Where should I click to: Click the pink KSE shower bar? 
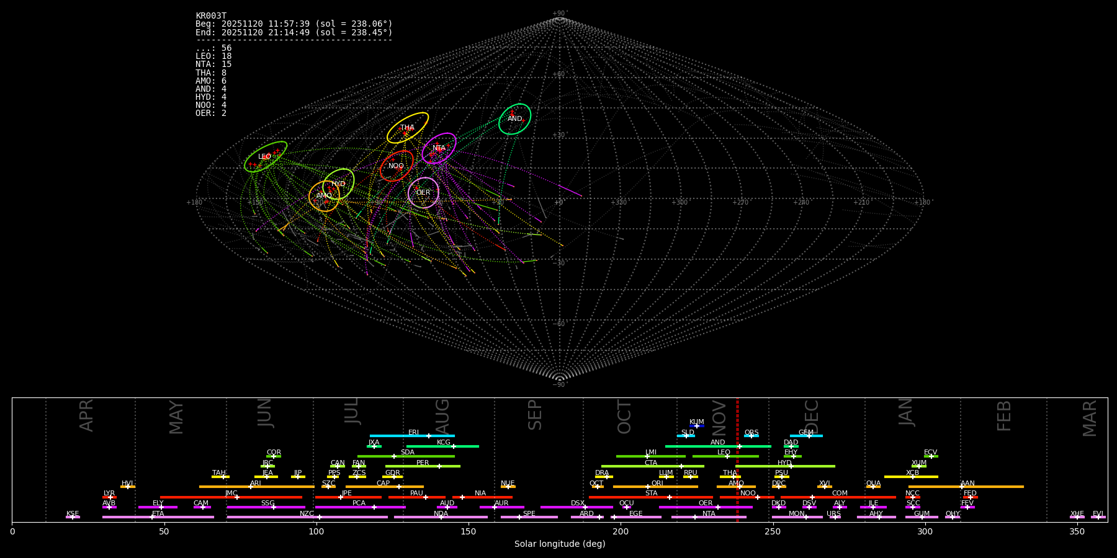click(73, 517)
